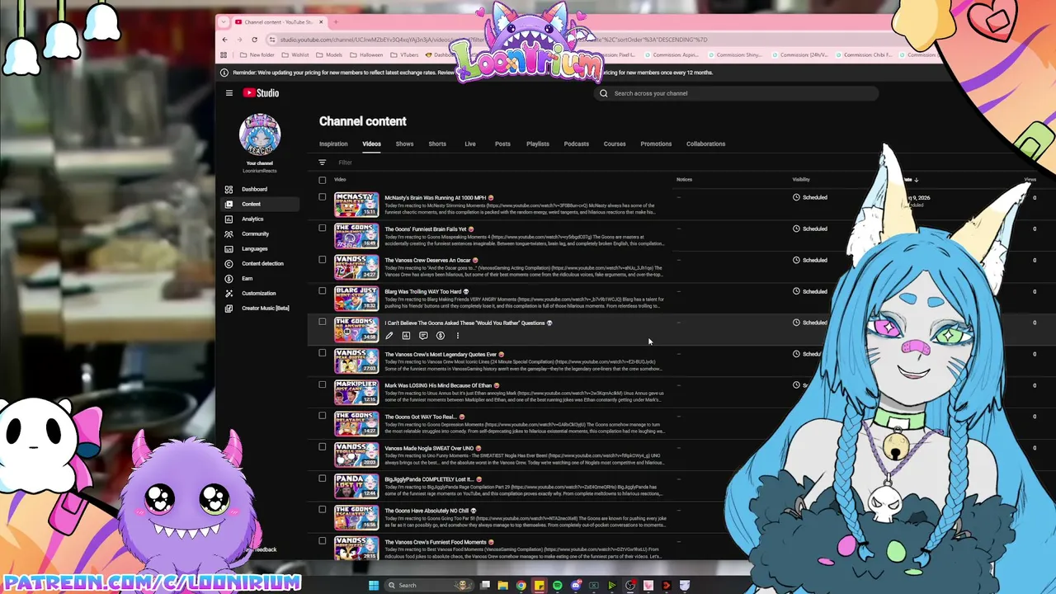Screen dimensions: 1056x594
Task: Select the Videos tab
Action: [371, 144]
